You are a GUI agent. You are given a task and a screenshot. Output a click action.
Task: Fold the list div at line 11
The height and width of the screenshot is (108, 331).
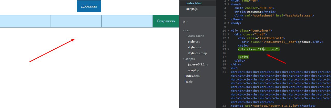[x=228, y=34]
